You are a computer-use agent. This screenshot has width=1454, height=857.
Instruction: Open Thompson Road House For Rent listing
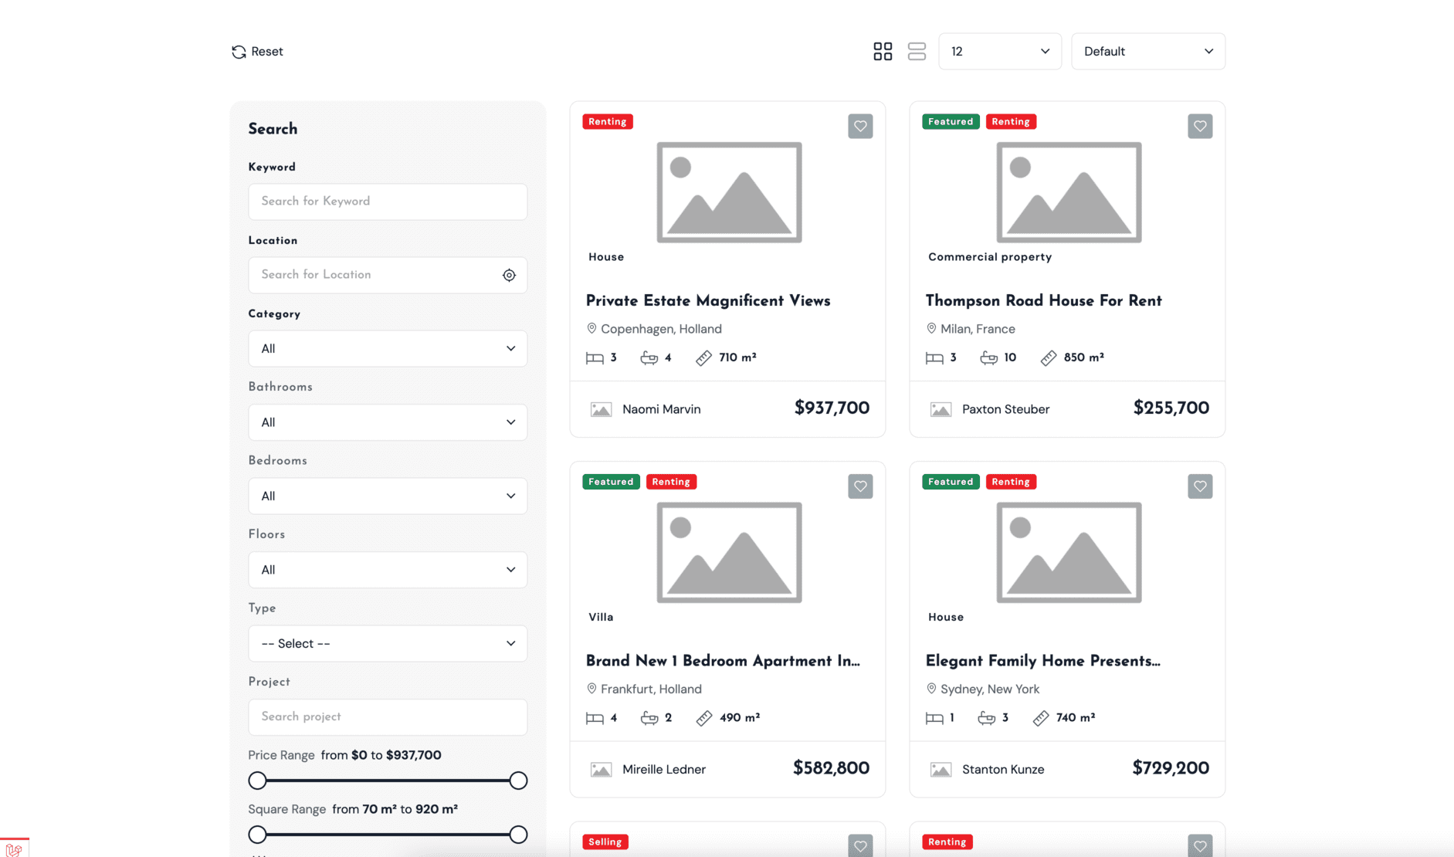click(x=1043, y=301)
